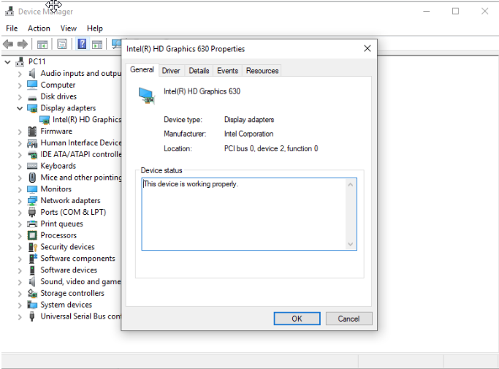499x369 pixels.
Task: Collapse the Display adapters node
Action: 20,108
